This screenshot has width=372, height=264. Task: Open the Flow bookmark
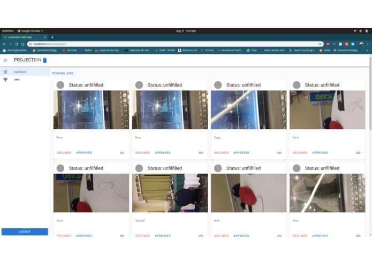(252, 50)
